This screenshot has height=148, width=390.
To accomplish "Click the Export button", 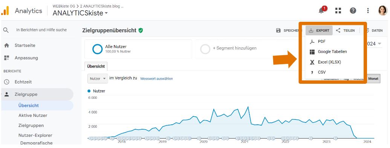I will [x=319, y=30].
